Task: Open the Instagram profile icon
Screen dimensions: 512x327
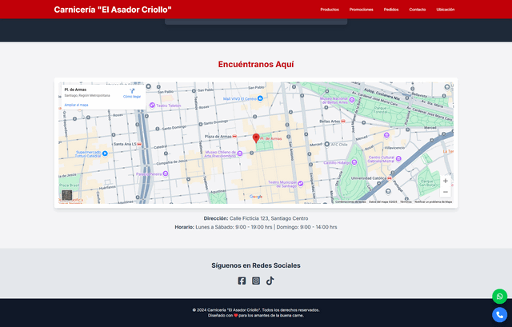Action: pyautogui.click(x=256, y=281)
